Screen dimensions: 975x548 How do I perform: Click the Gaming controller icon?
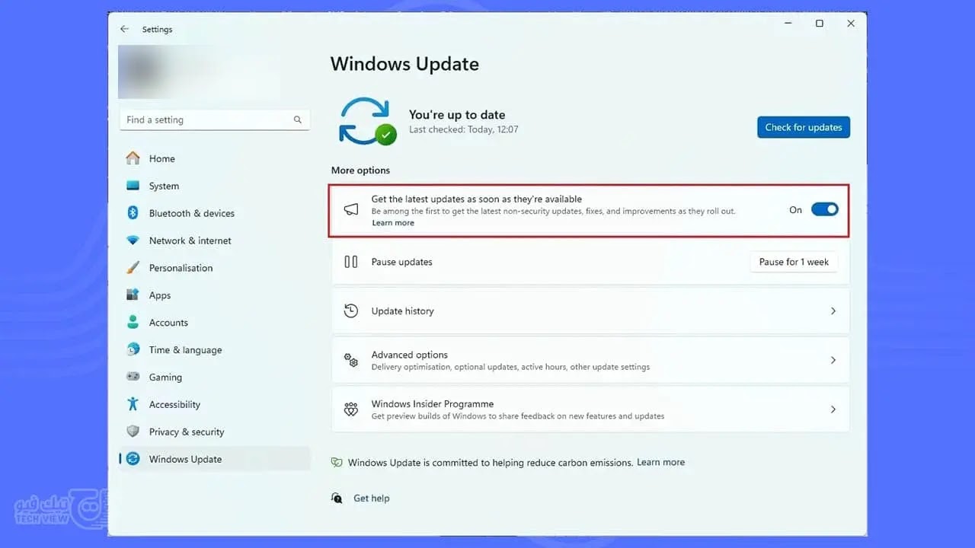pyautogui.click(x=133, y=377)
